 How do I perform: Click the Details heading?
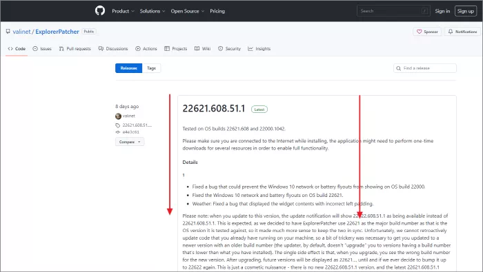pos(190,163)
